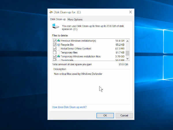This screenshot has width=173, height=130.
Task: Click the Temporary Windows installation files icon
Action: 59,56
